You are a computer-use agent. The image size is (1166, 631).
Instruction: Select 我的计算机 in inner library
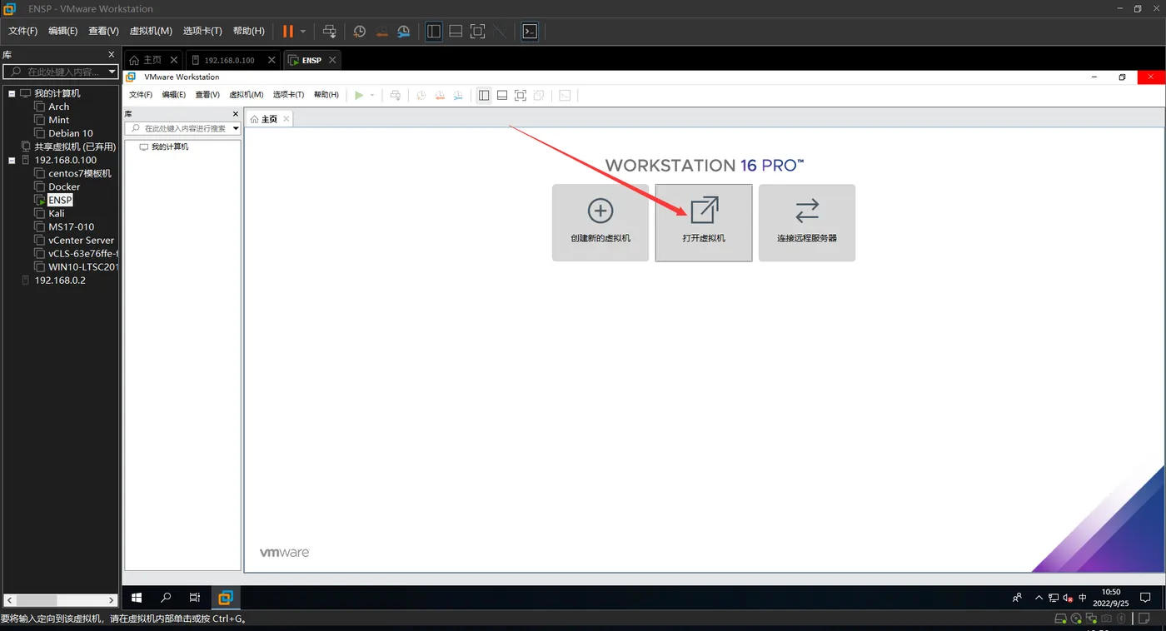(x=164, y=147)
